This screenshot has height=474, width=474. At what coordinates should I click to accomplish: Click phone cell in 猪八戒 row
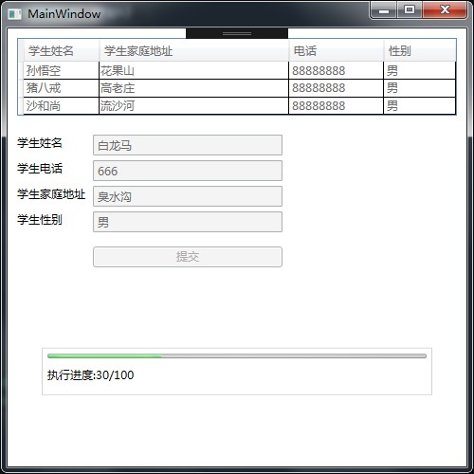[x=336, y=88]
